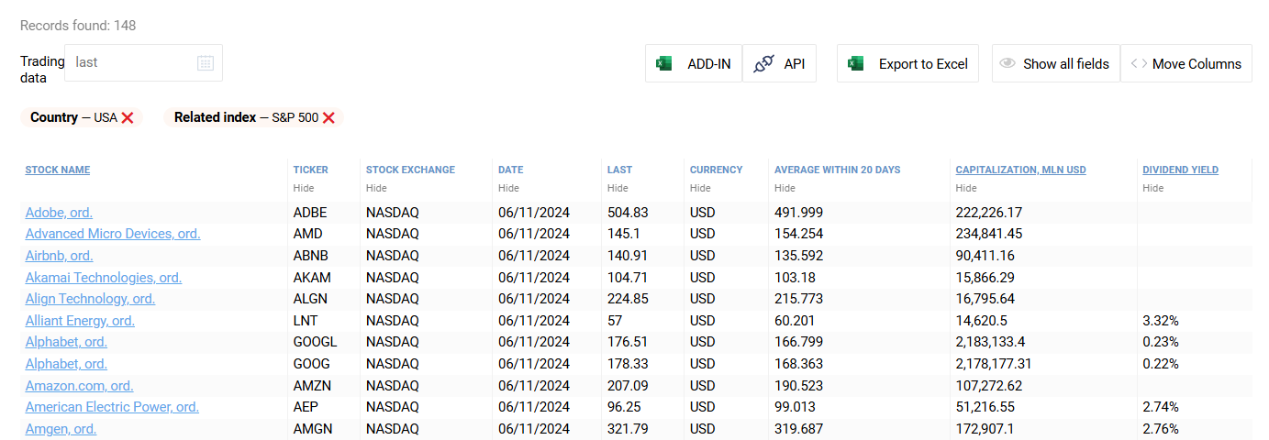This screenshot has width=1269, height=440.
Task: Select ticker cell AKAM
Action: tap(312, 278)
